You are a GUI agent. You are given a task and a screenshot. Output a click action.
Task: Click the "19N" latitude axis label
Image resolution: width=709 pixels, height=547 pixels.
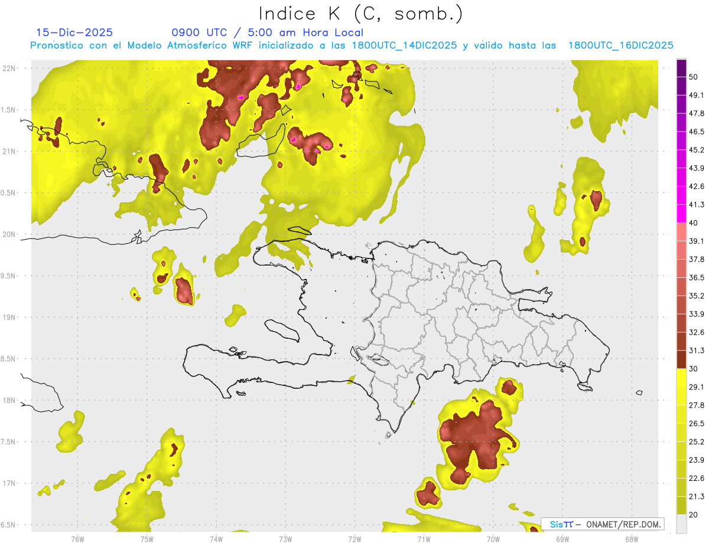9,317
